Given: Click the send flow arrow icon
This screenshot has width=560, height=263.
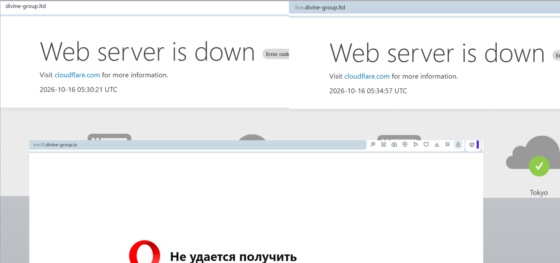Looking at the screenshot, I should [416, 144].
